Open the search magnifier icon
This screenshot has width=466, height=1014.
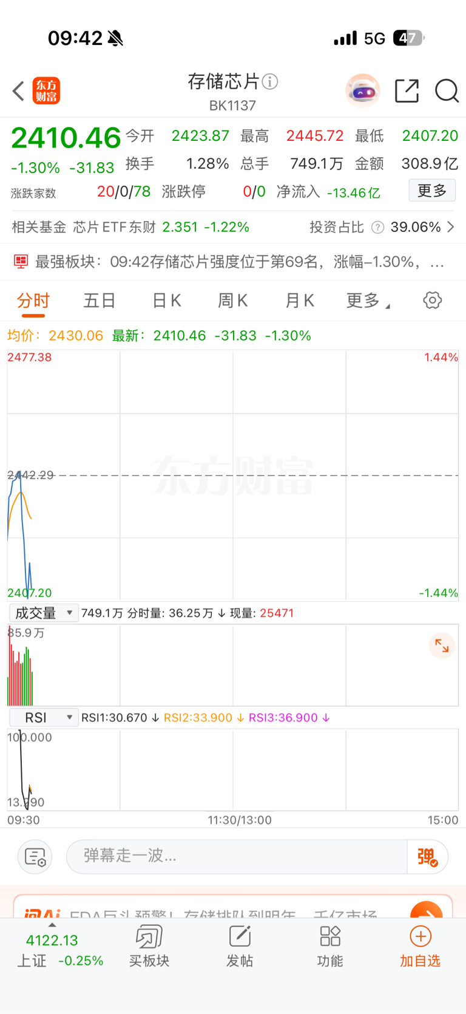point(447,91)
